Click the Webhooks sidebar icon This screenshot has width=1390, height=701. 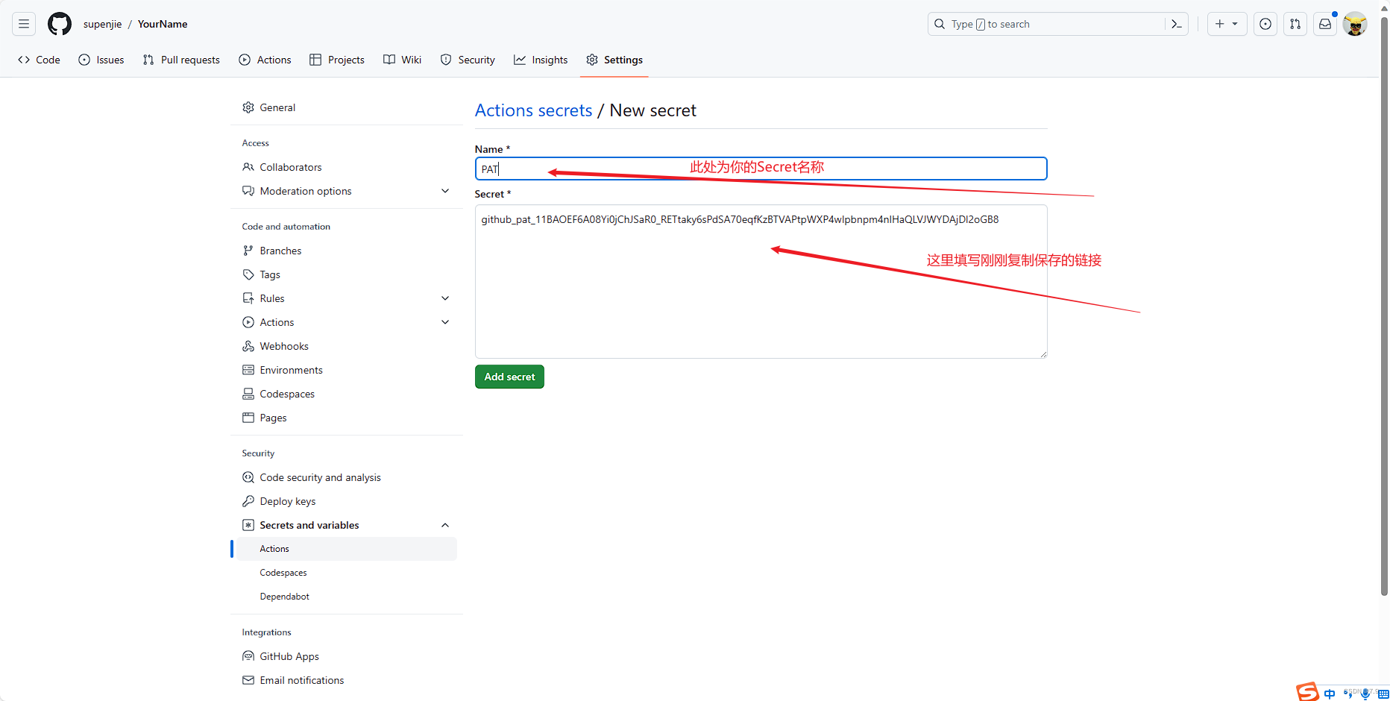248,346
